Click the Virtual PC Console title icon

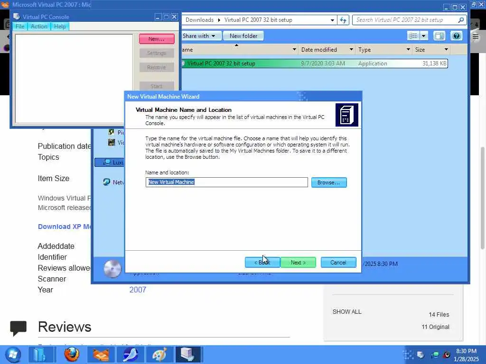(17, 17)
